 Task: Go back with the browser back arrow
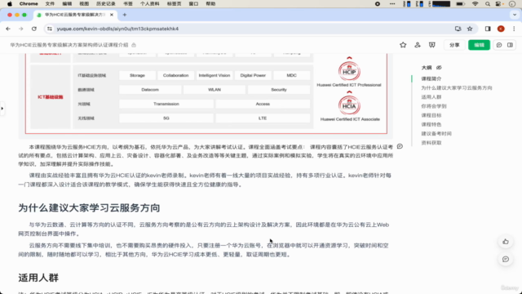pyautogui.click(x=8, y=29)
